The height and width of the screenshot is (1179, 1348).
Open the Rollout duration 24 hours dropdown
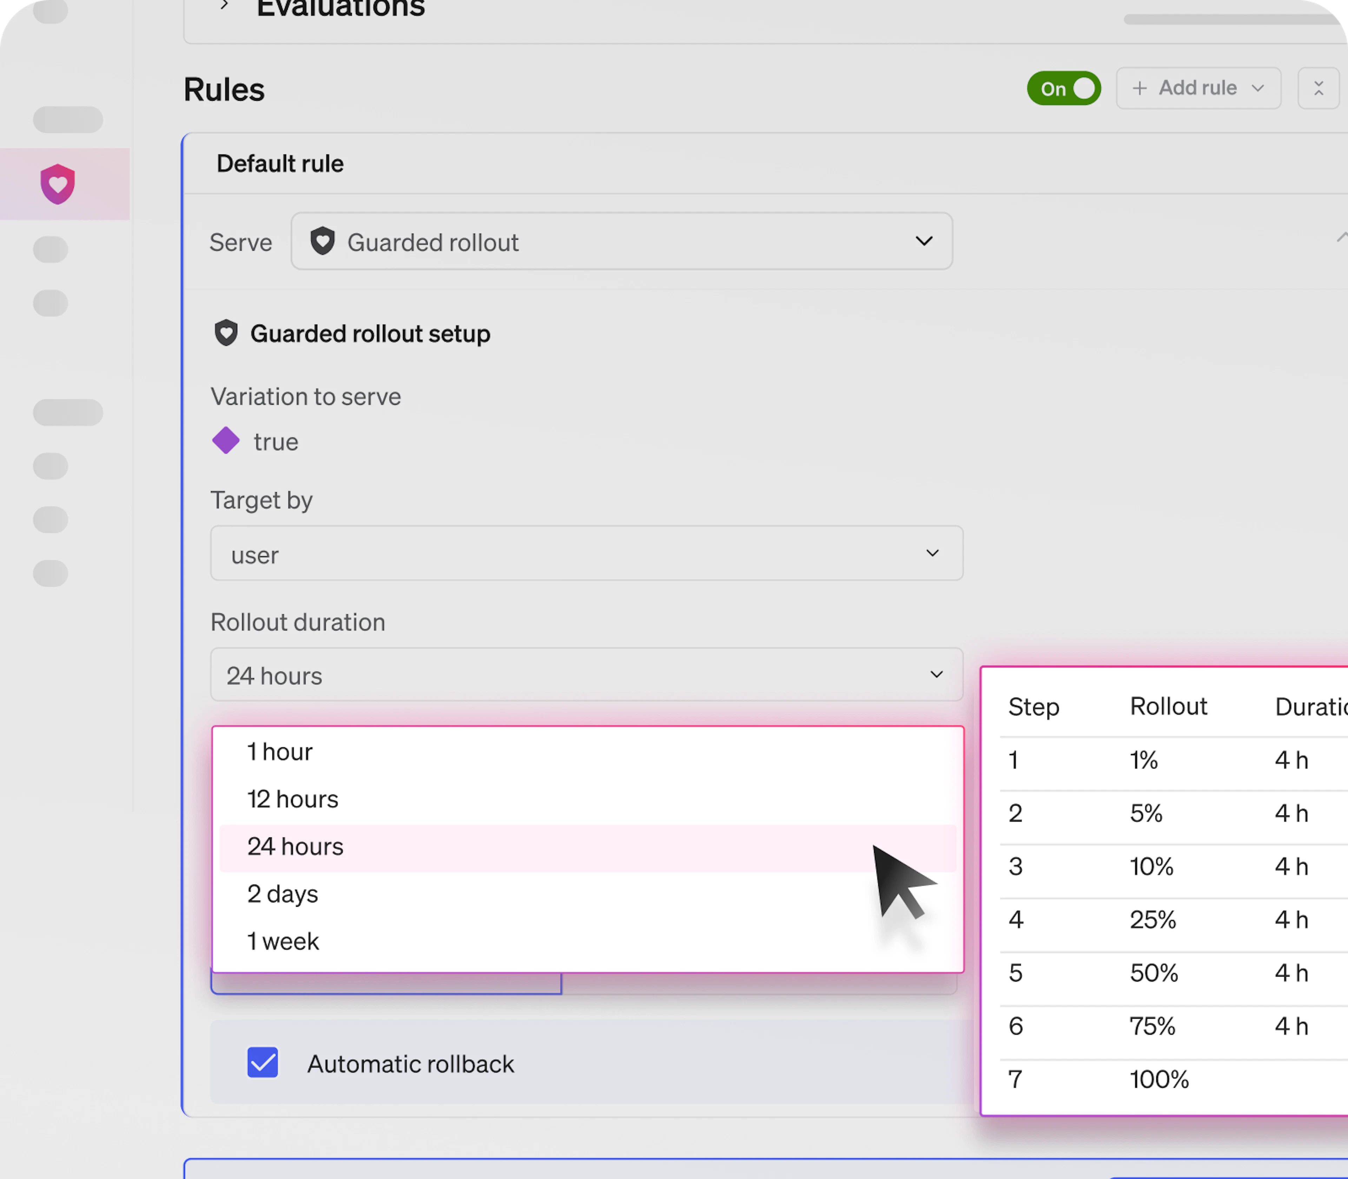tap(586, 675)
